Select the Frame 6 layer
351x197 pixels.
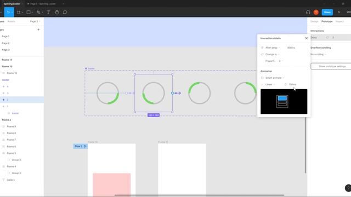click(x=11, y=147)
